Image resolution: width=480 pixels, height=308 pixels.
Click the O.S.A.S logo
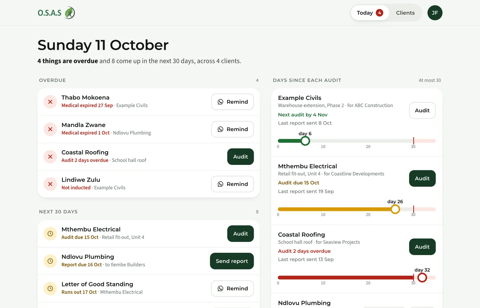(x=56, y=13)
